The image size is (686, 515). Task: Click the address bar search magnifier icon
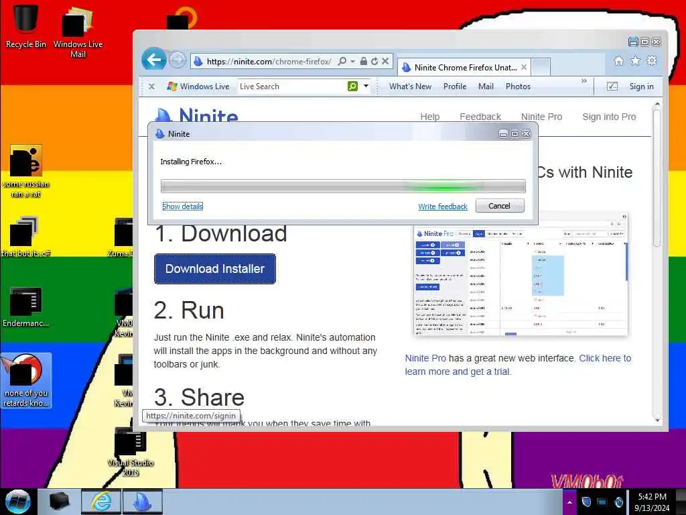click(342, 61)
